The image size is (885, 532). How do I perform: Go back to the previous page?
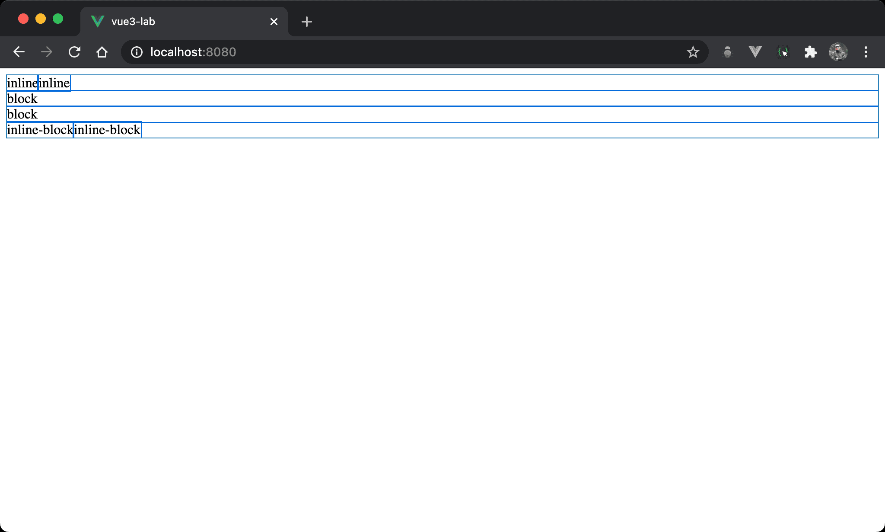[19, 52]
